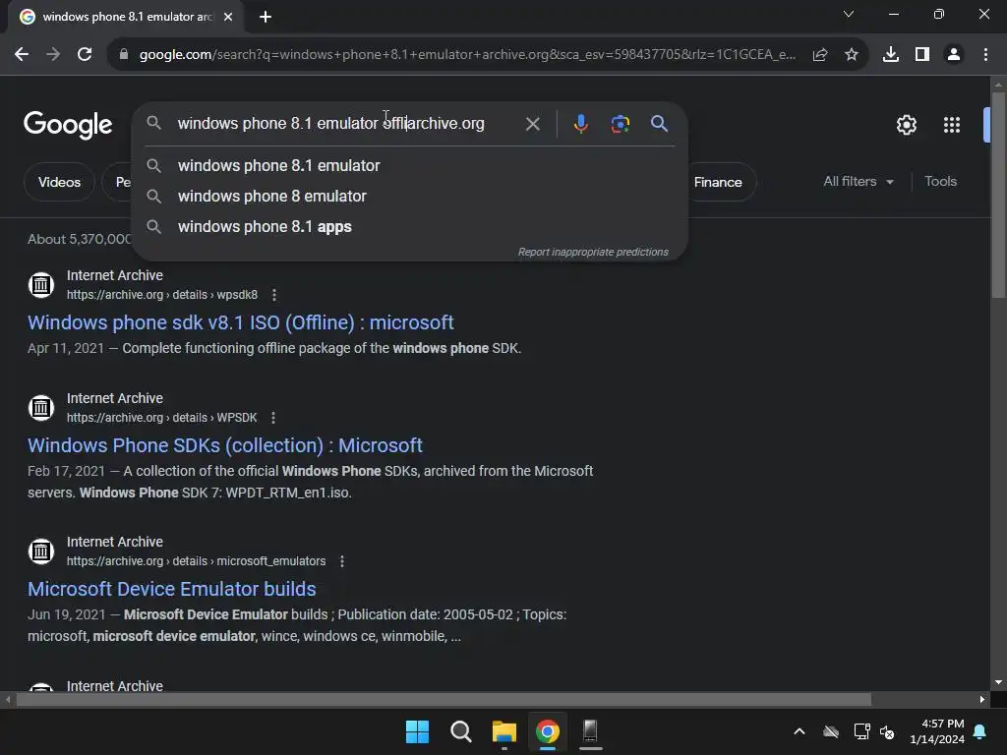This screenshot has width=1007, height=755.
Task: Open the notification bell
Action: tap(980, 731)
